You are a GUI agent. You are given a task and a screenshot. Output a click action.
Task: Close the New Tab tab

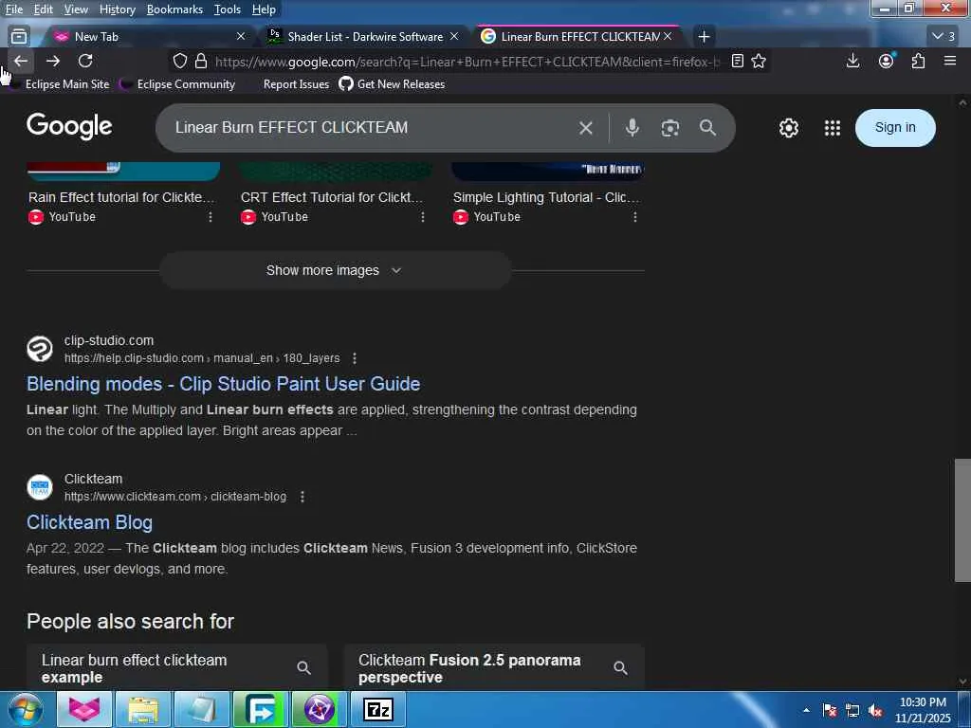pyautogui.click(x=241, y=37)
